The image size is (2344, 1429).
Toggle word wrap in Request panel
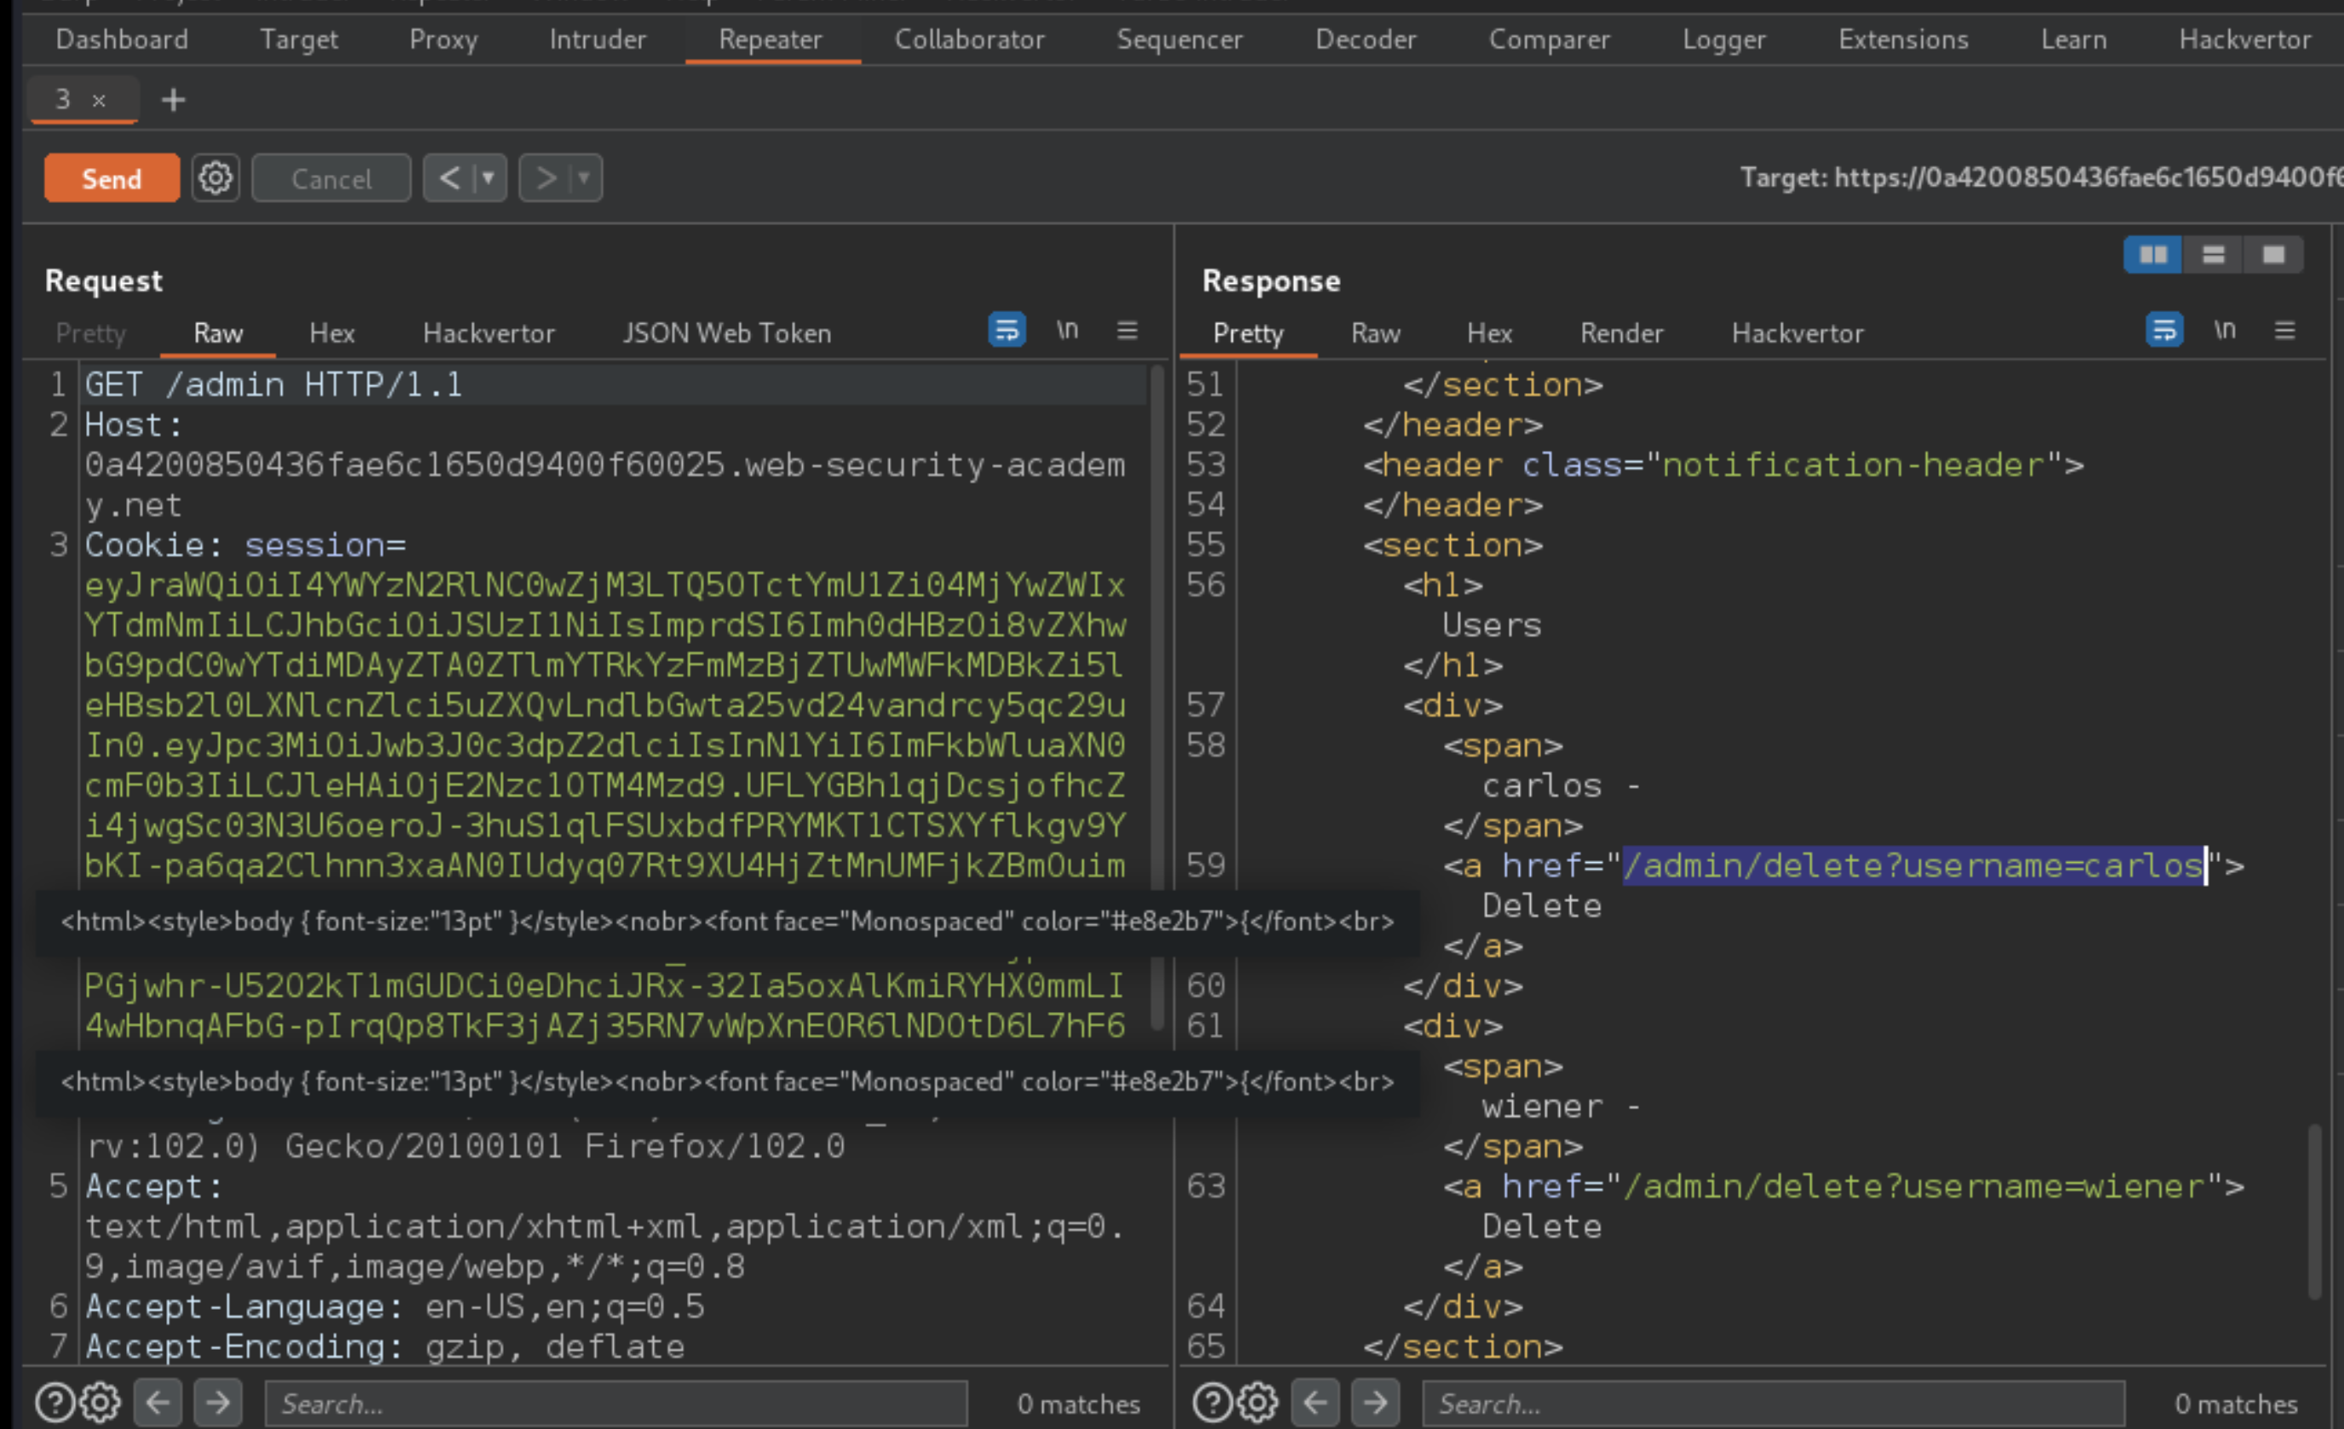tap(1007, 330)
